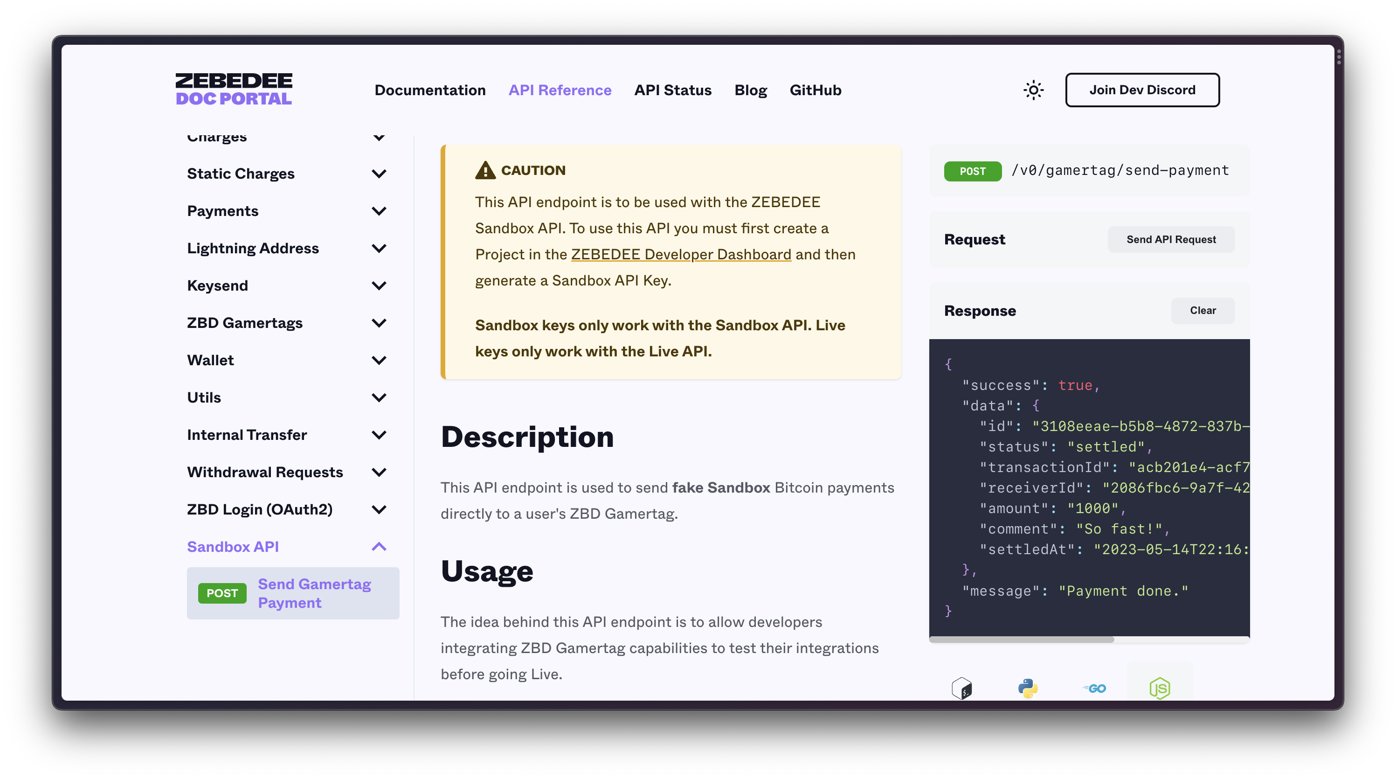1396x779 pixels.
Task: Click the ZBD Gamertags sidebar label
Action: pos(244,323)
